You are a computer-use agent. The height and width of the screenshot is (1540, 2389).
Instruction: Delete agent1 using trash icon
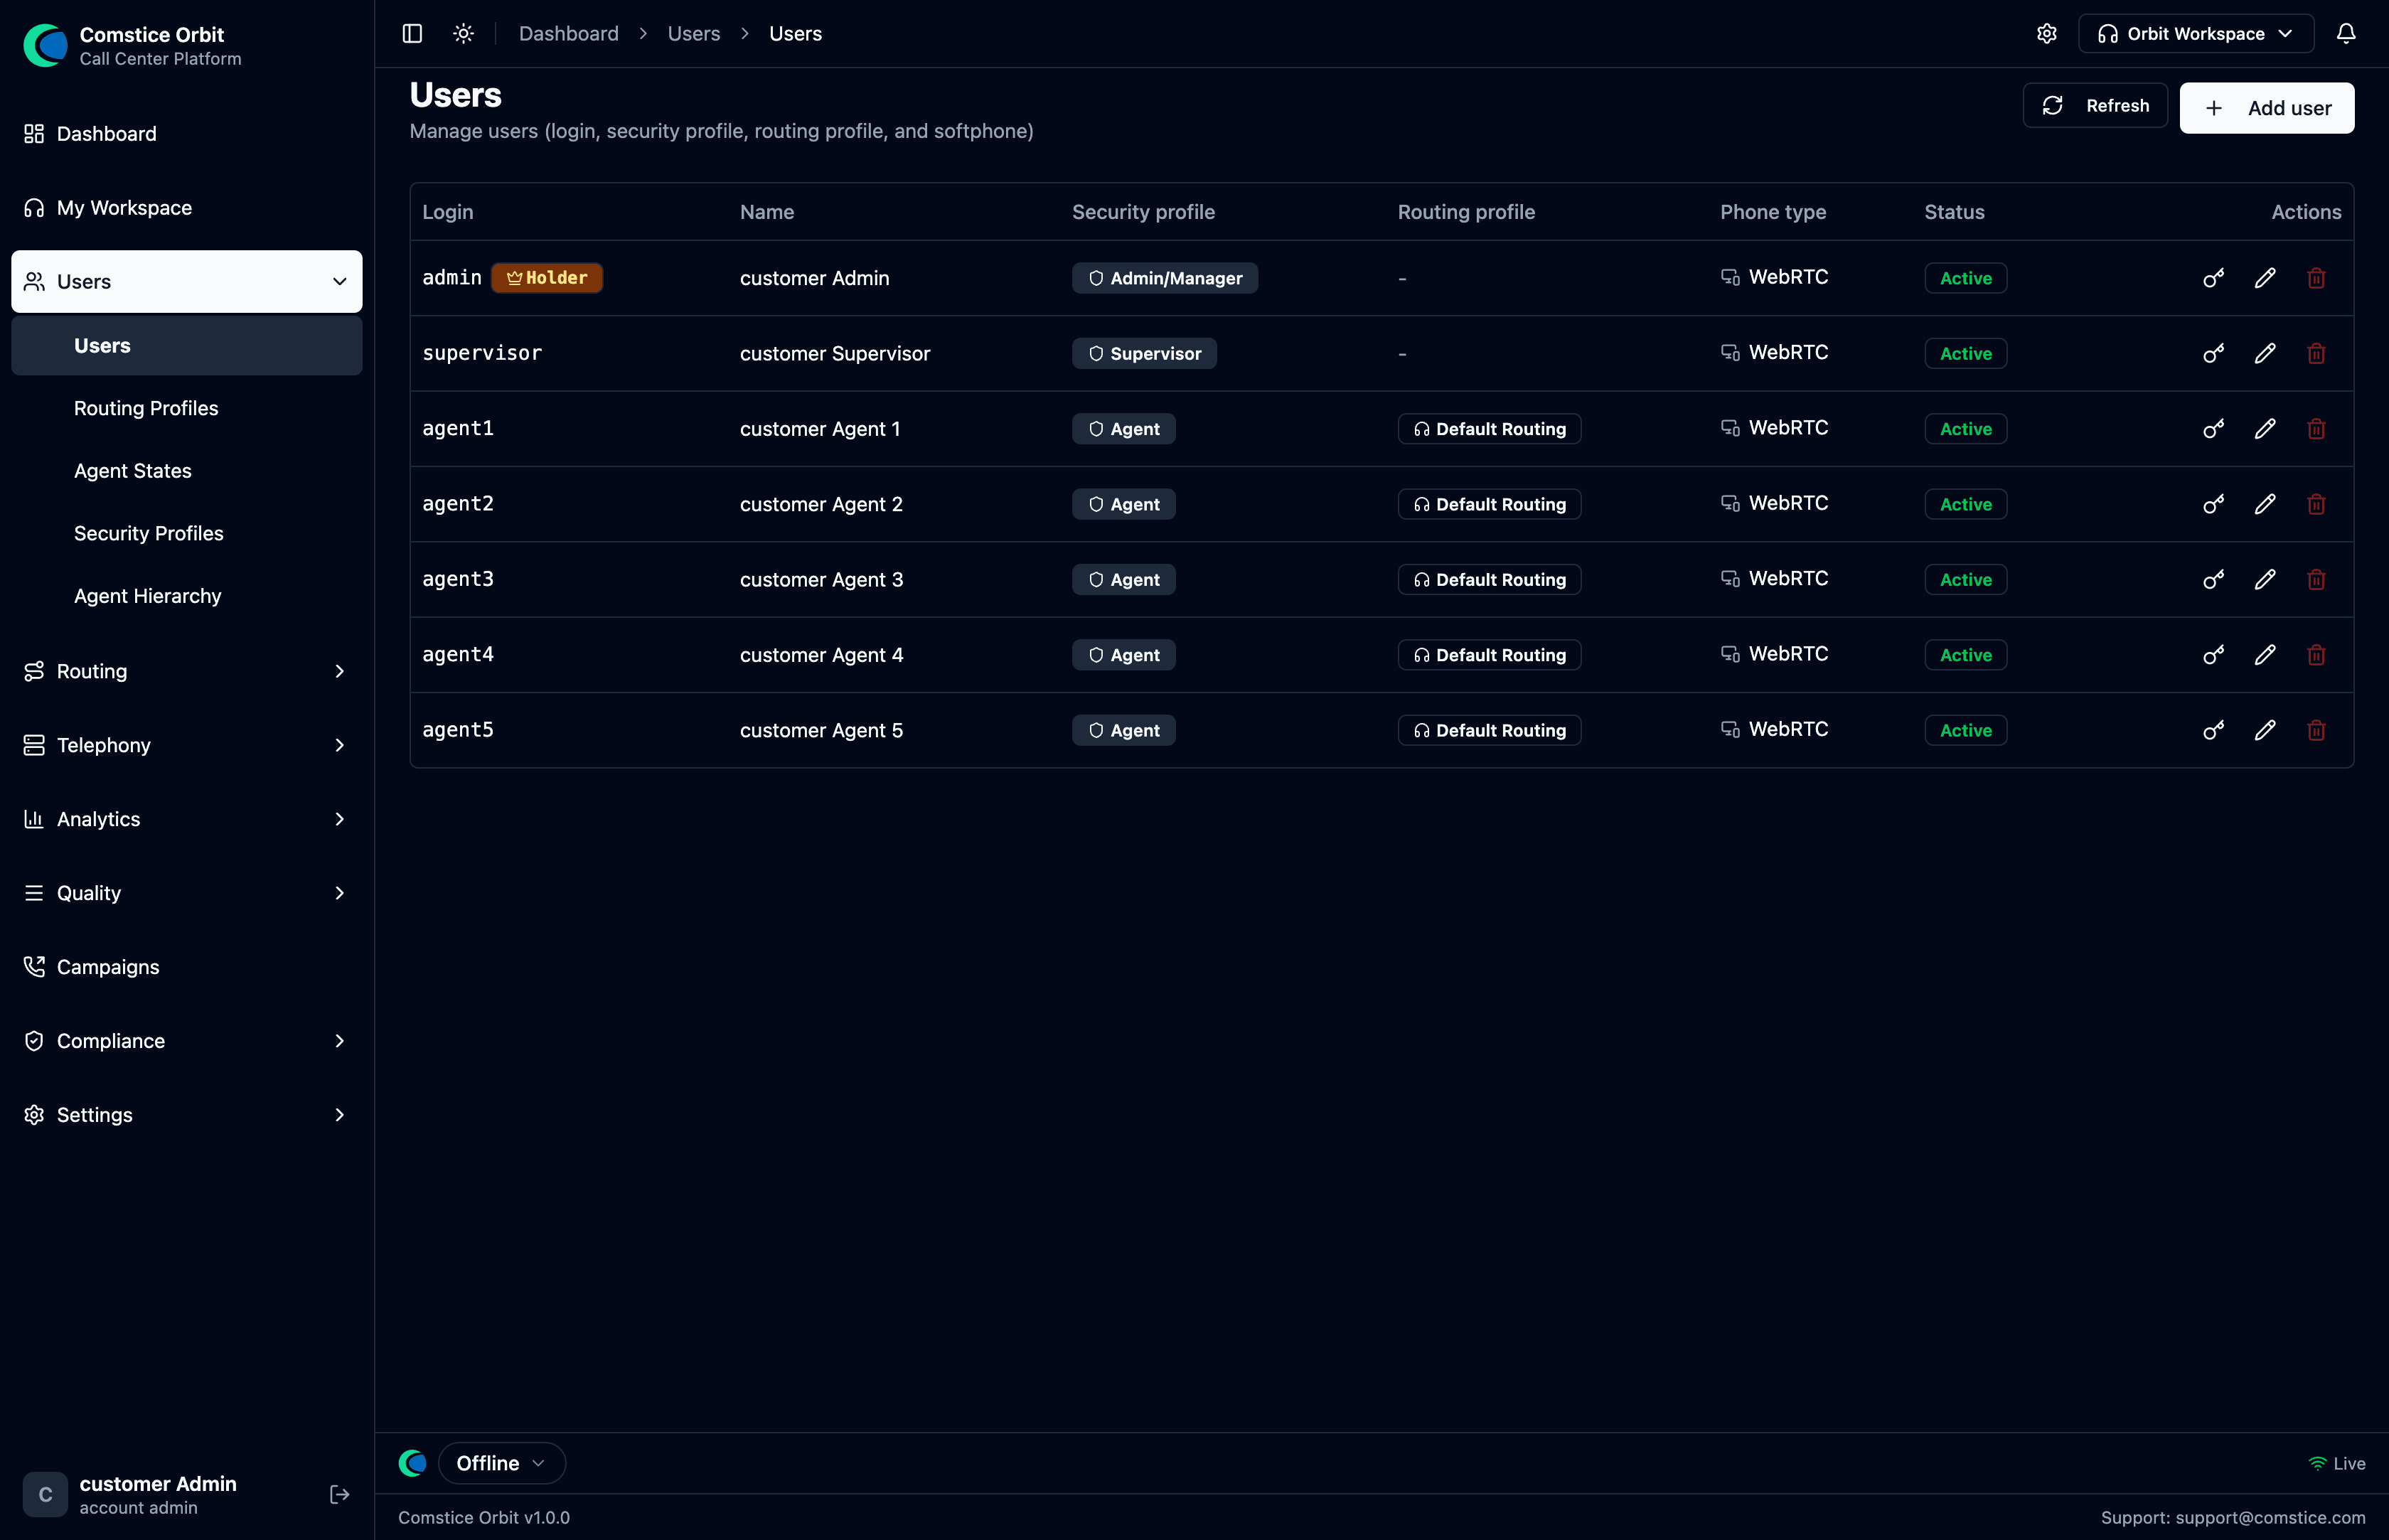tap(2316, 429)
